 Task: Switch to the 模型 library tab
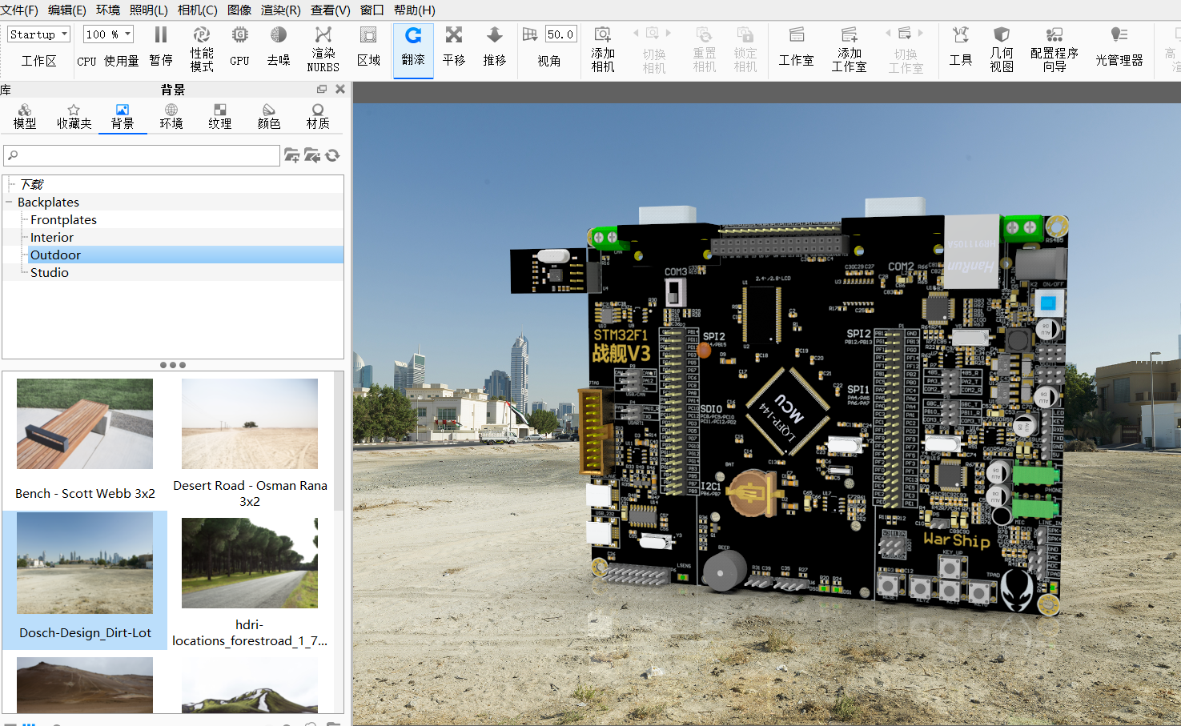tap(25, 116)
